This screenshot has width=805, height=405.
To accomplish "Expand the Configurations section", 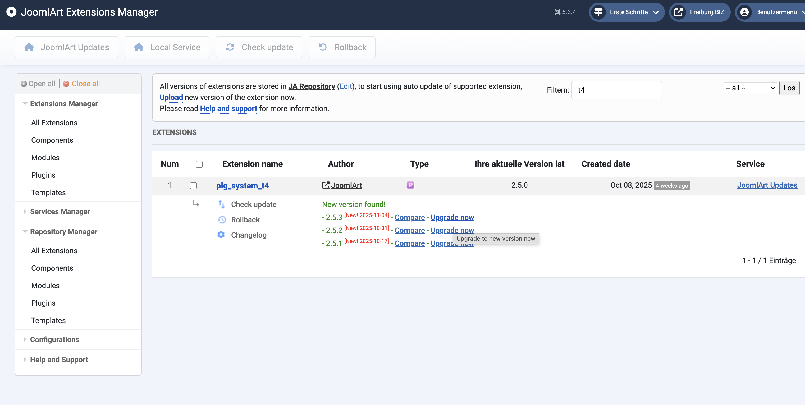I will tap(54, 339).
